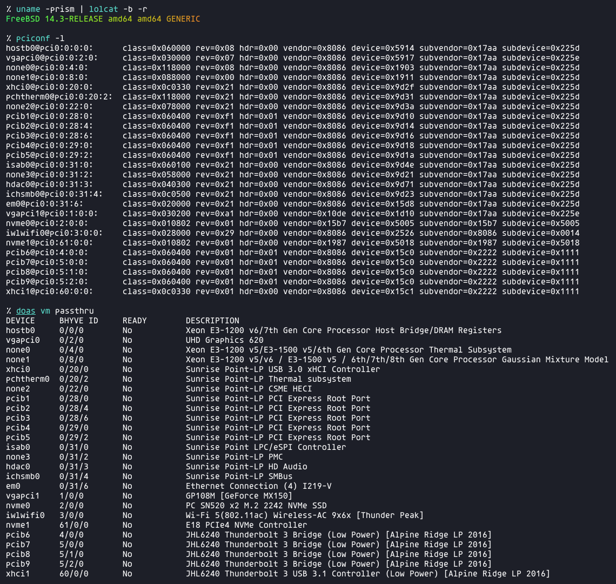This screenshot has height=584, width=616.
Task: Click the 'Sunrise Point-LP SMBus' description
Action: pyautogui.click(x=239, y=476)
